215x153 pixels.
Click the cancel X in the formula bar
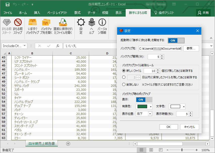tap(39, 46)
